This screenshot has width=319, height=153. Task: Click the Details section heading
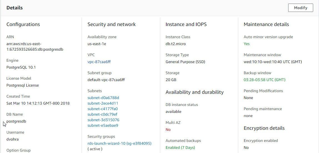point(14,8)
